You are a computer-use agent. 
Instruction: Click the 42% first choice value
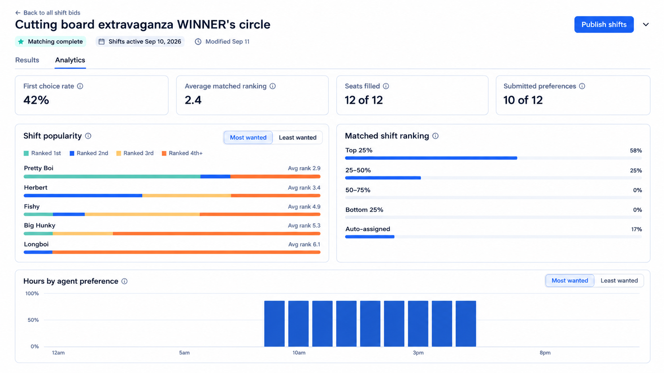point(36,100)
